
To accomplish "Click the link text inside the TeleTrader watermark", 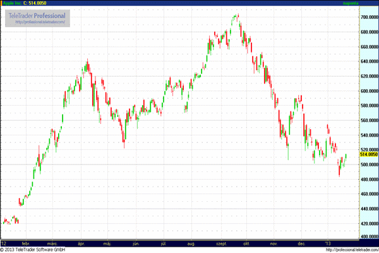I will tap(39, 22).
